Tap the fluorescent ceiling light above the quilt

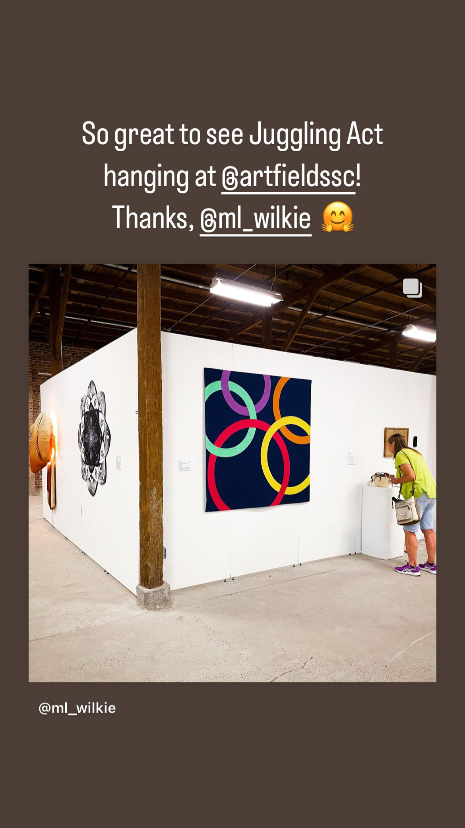pyautogui.click(x=246, y=291)
